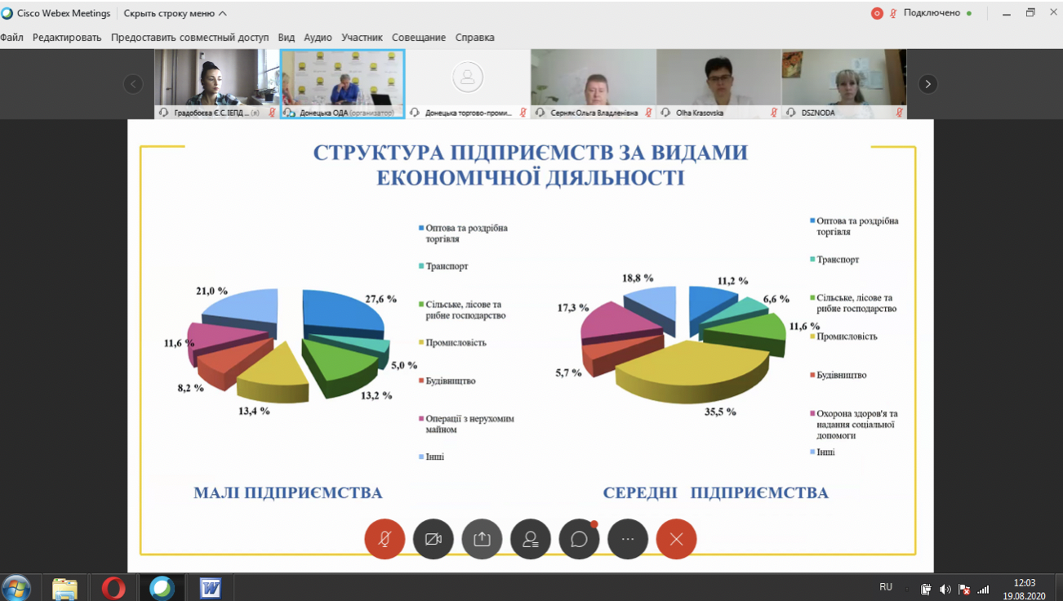This screenshot has height=601, width=1063.
Task: Select Olha Krasovska video thumbnail
Action: pyautogui.click(x=718, y=84)
